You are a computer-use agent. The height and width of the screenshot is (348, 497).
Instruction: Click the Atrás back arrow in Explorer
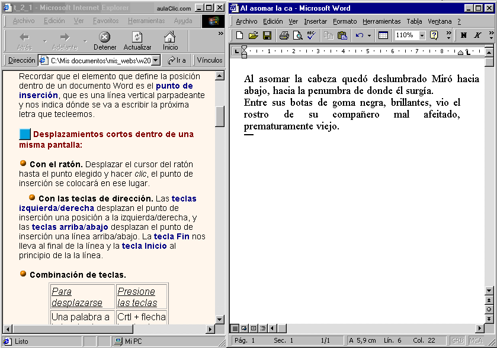(24, 41)
